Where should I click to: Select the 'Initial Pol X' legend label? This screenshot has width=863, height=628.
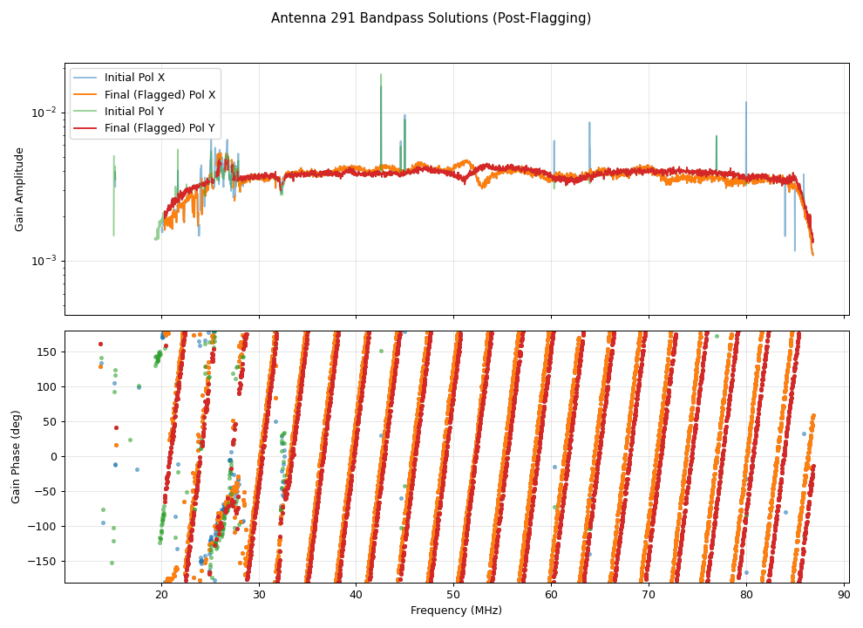[134, 78]
